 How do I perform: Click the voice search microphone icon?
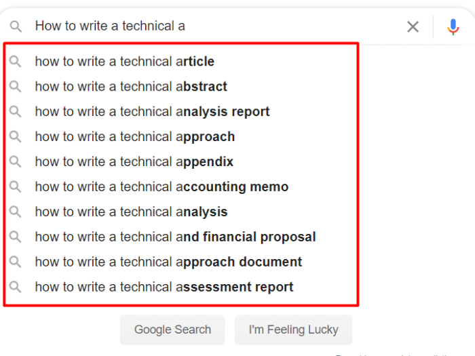[453, 26]
